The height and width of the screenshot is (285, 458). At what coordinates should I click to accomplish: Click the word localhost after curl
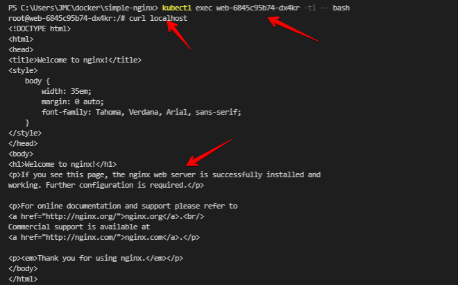169,19
